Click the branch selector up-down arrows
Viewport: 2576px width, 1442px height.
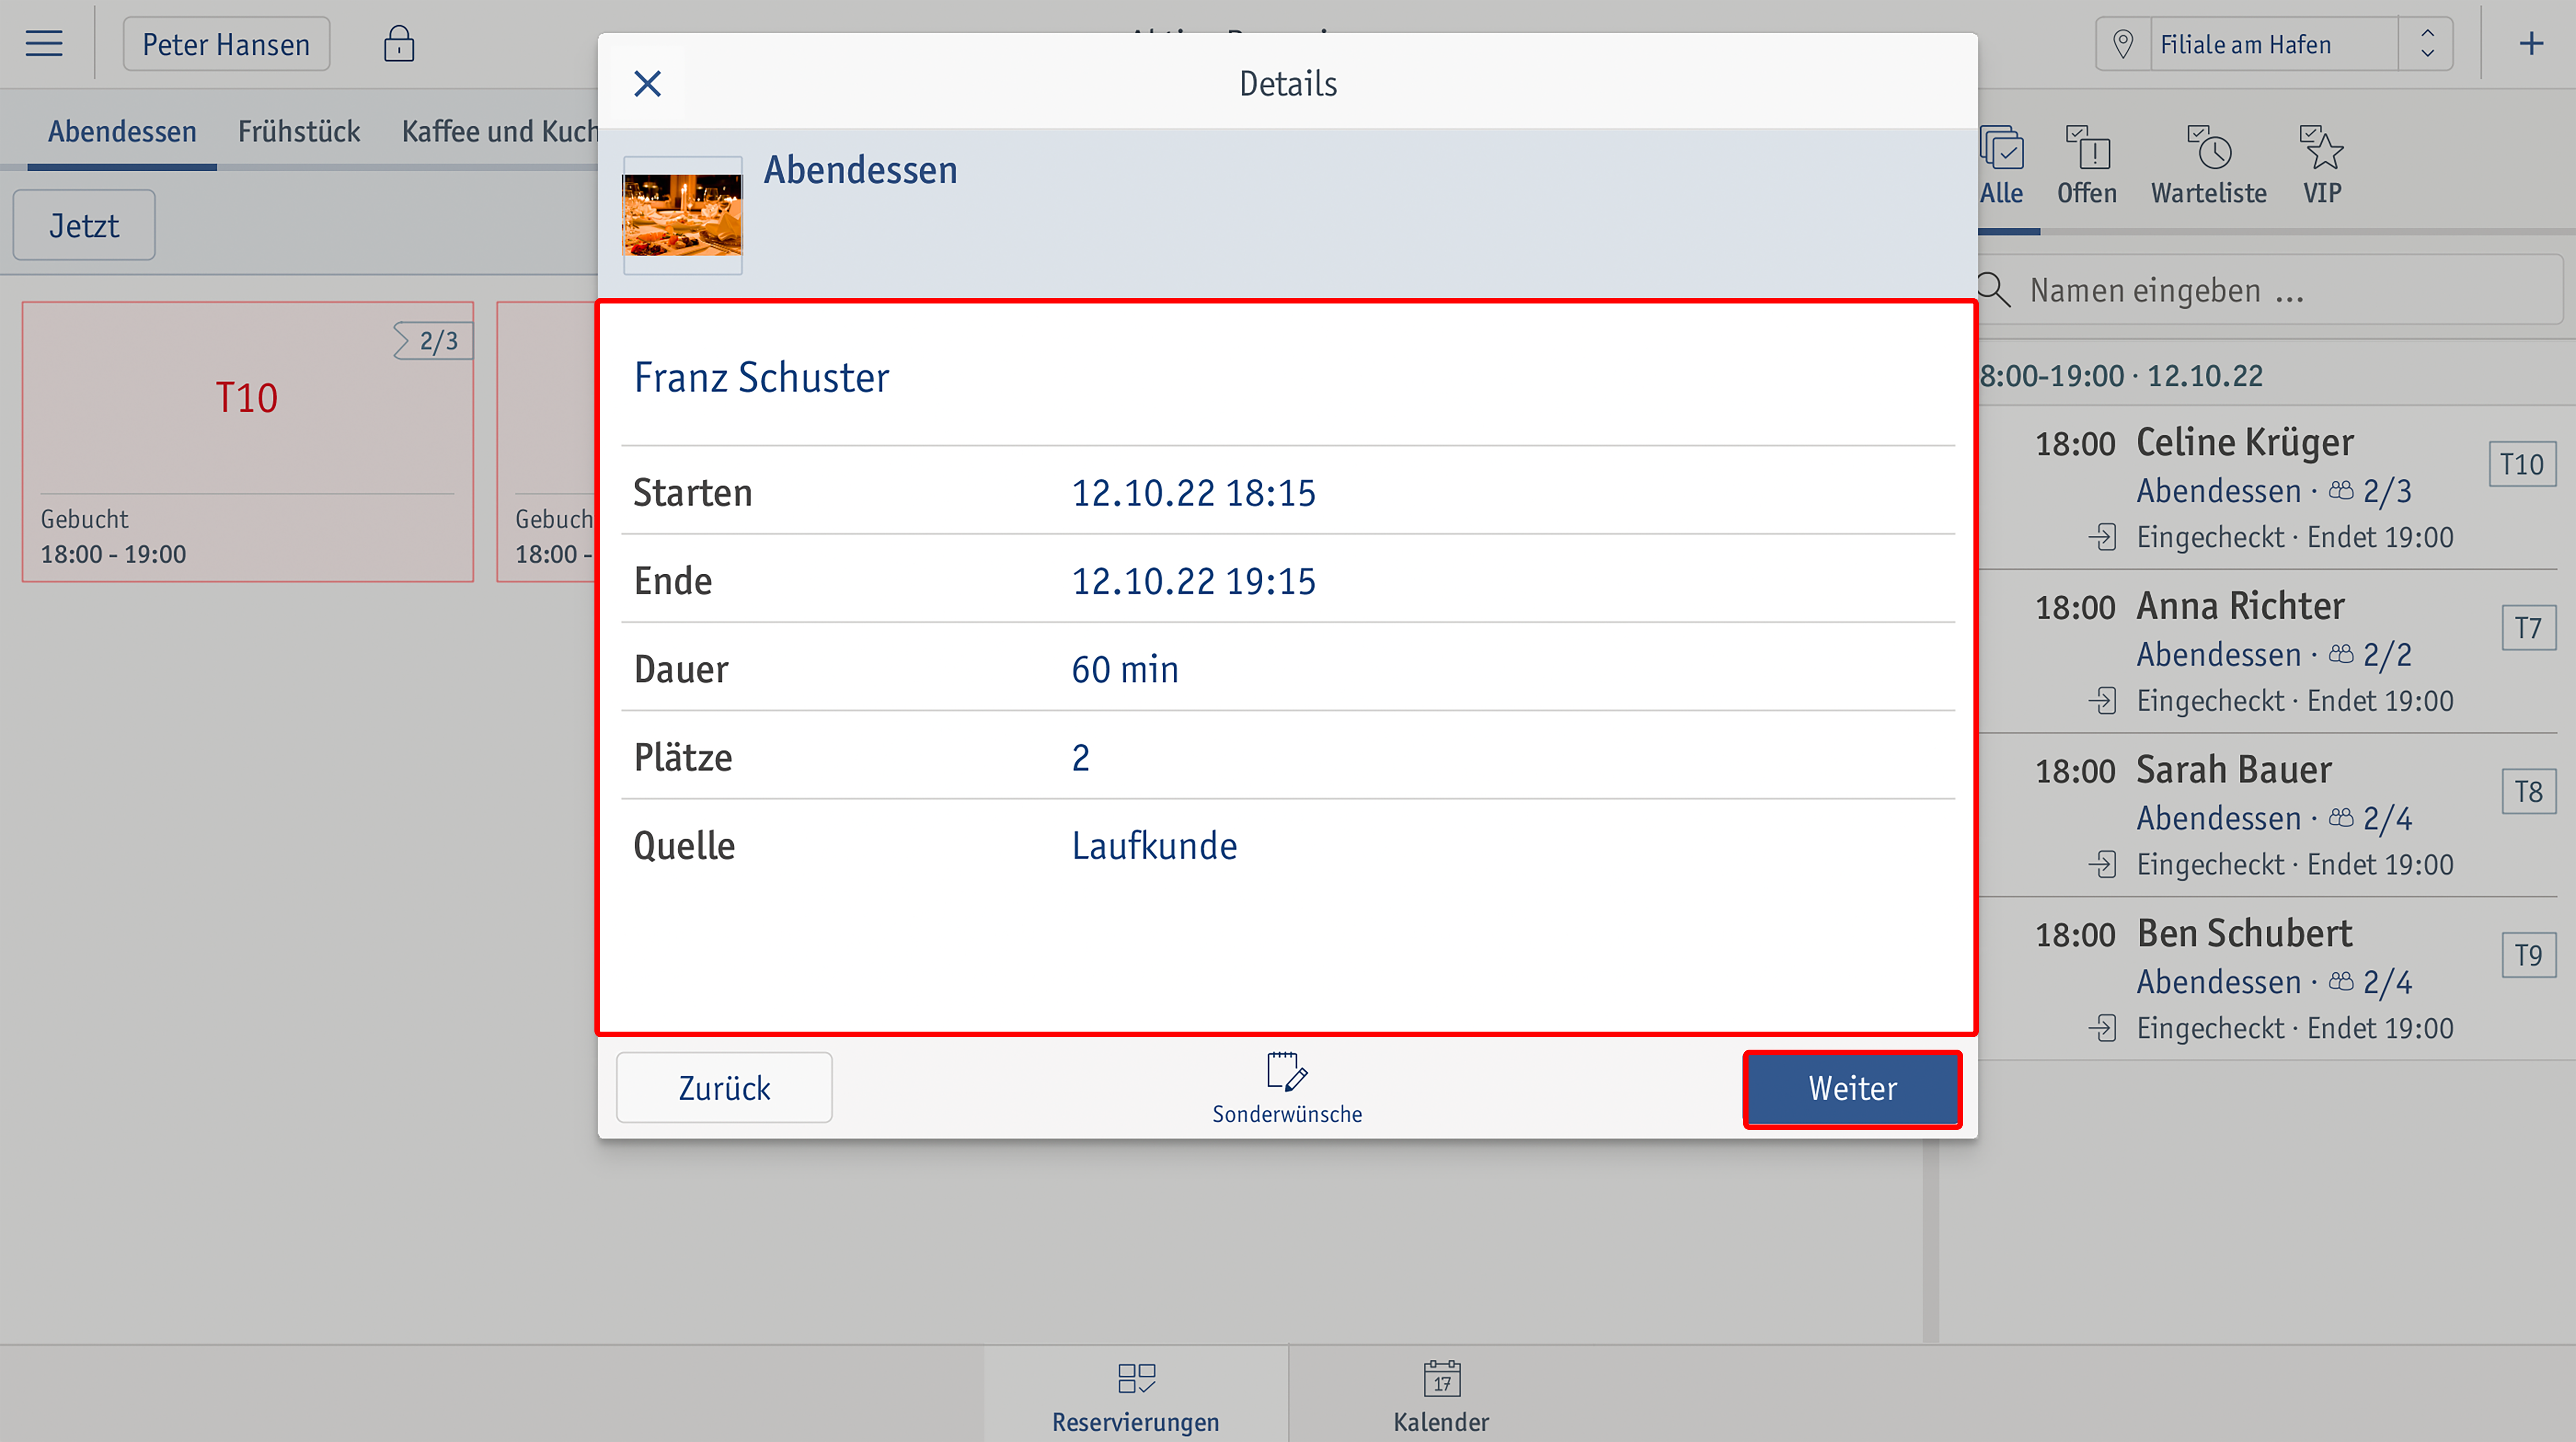pos(2427,44)
